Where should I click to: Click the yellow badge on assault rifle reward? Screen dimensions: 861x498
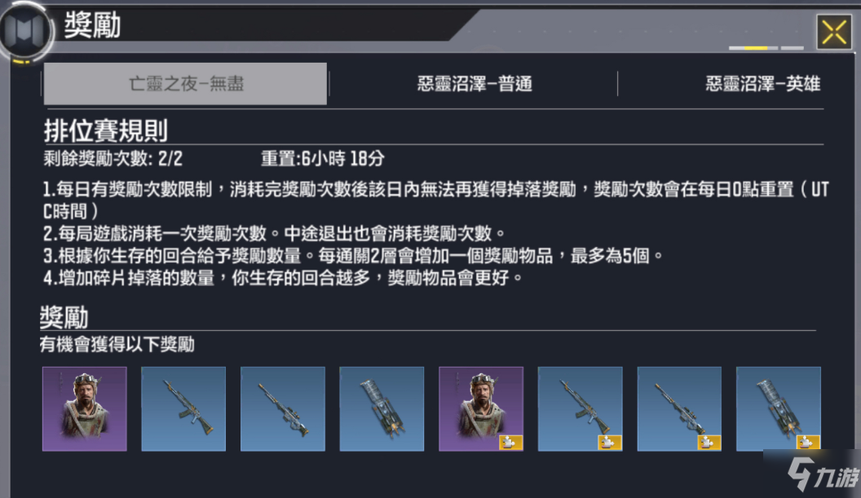click(x=610, y=443)
